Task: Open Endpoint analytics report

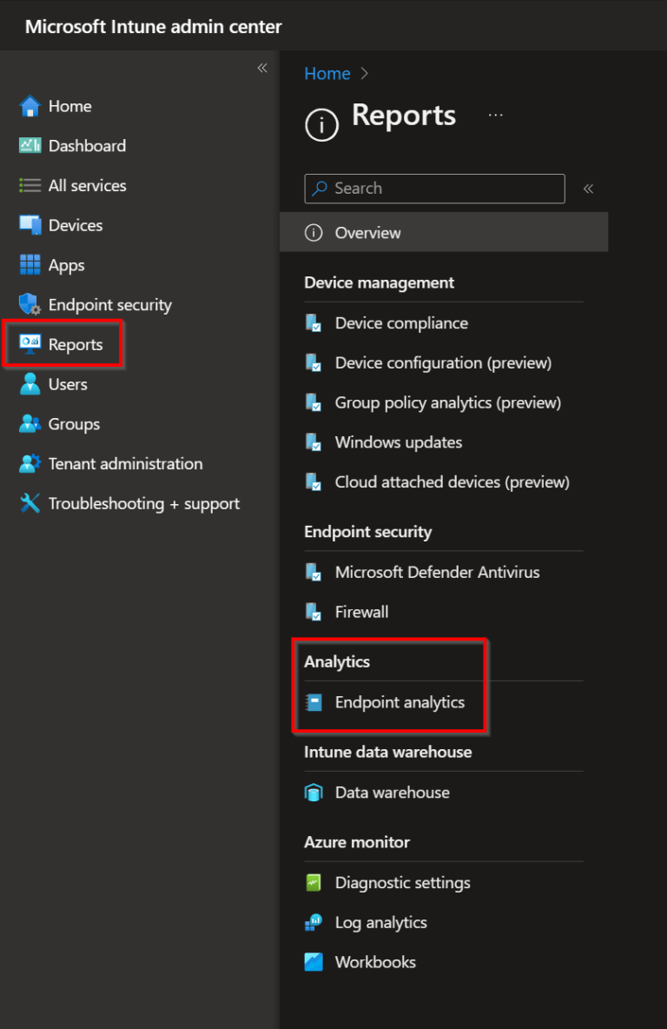Action: click(x=400, y=702)
